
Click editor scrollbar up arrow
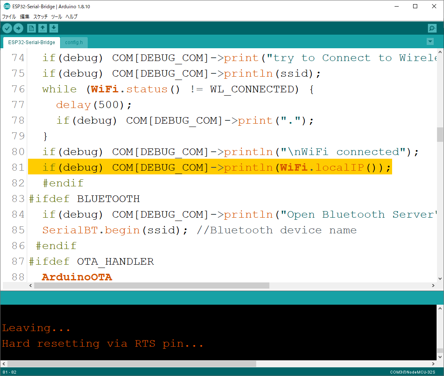tap(440, 52)
